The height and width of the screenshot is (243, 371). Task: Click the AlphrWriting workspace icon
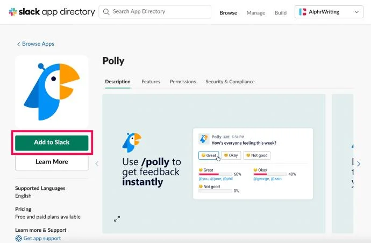tap(302, 12)
